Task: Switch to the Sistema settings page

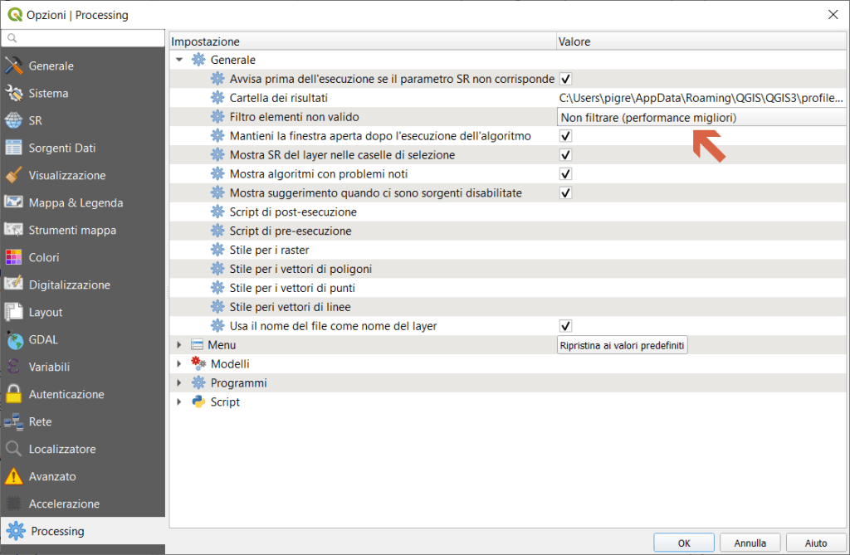Action: pos(48,94)
